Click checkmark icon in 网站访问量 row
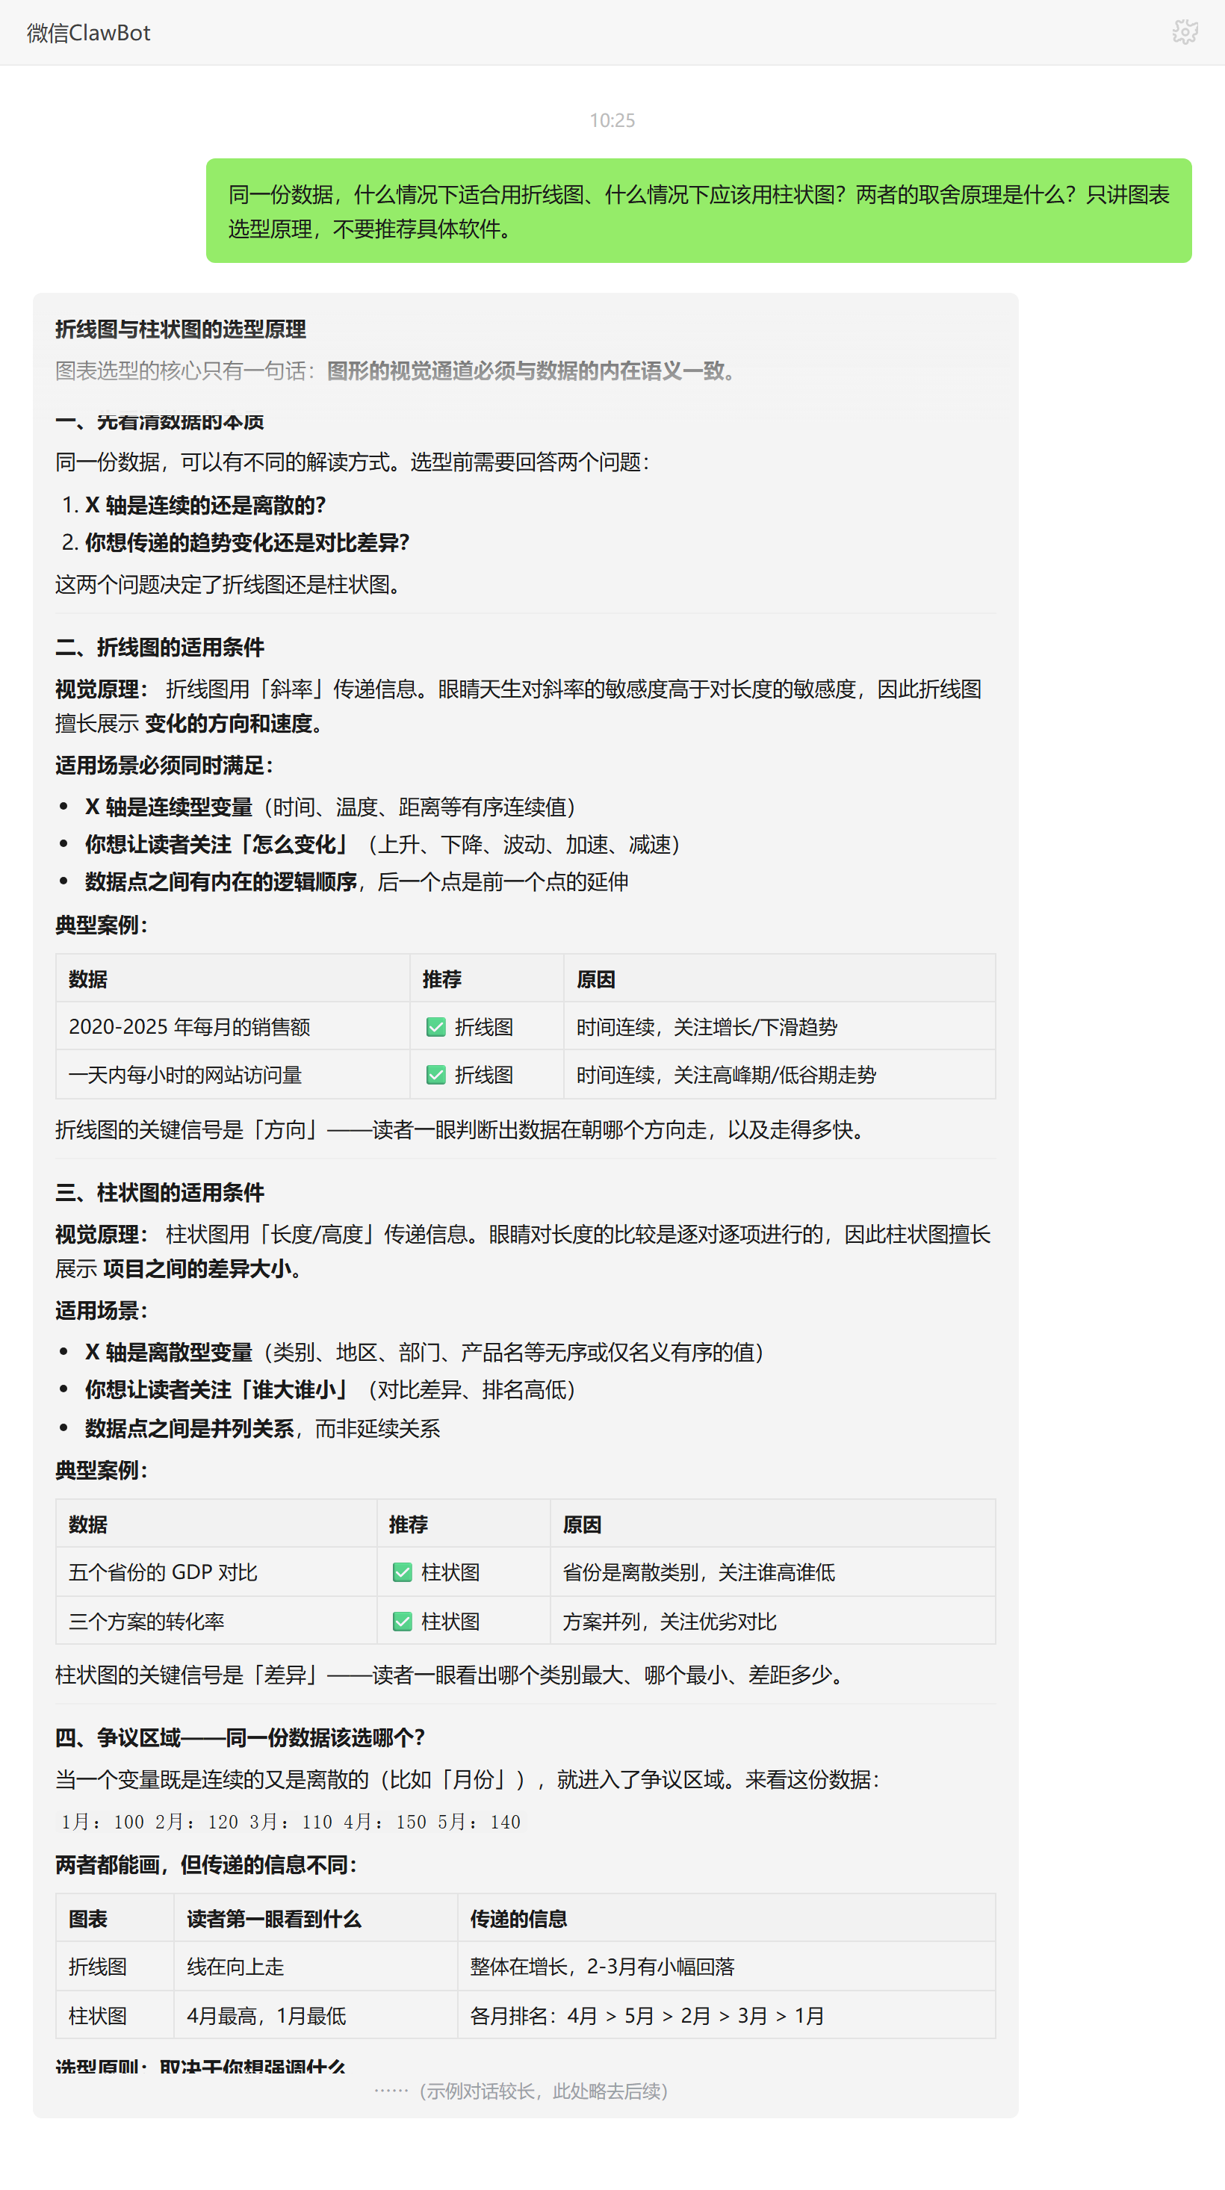The image size is (1225, 2190). pyautogui.click(x=435, y=1076)
